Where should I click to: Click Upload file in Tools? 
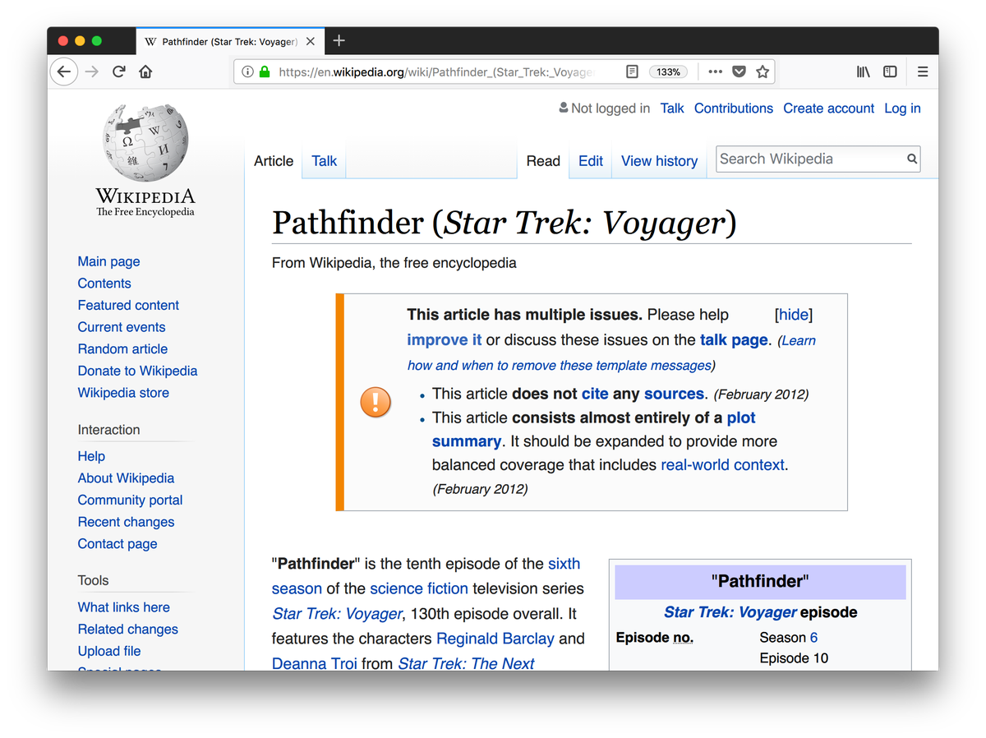point(109,651)
